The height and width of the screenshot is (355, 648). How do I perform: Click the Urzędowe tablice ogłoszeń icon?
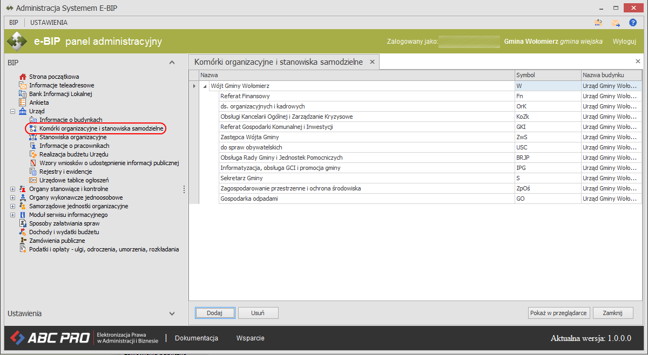pos(33,180)
